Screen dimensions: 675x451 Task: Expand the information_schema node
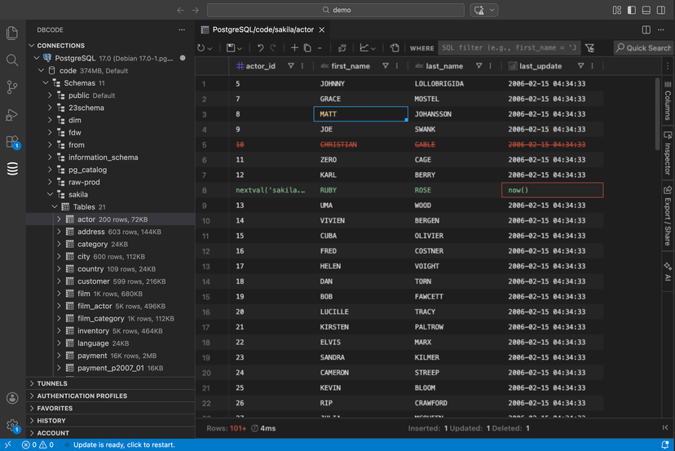pyautogui.click(x=50, y=157)
